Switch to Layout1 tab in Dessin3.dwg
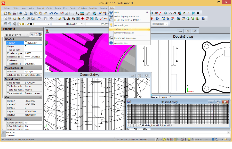The width and height of the screenshot is (232, 149). coord(165,97)
